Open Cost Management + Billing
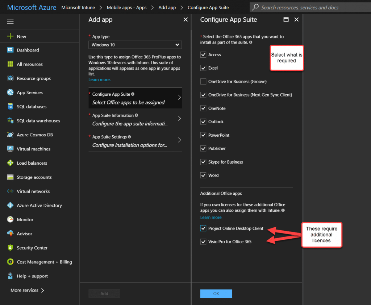371x305 pixels. tap(42, 262)
